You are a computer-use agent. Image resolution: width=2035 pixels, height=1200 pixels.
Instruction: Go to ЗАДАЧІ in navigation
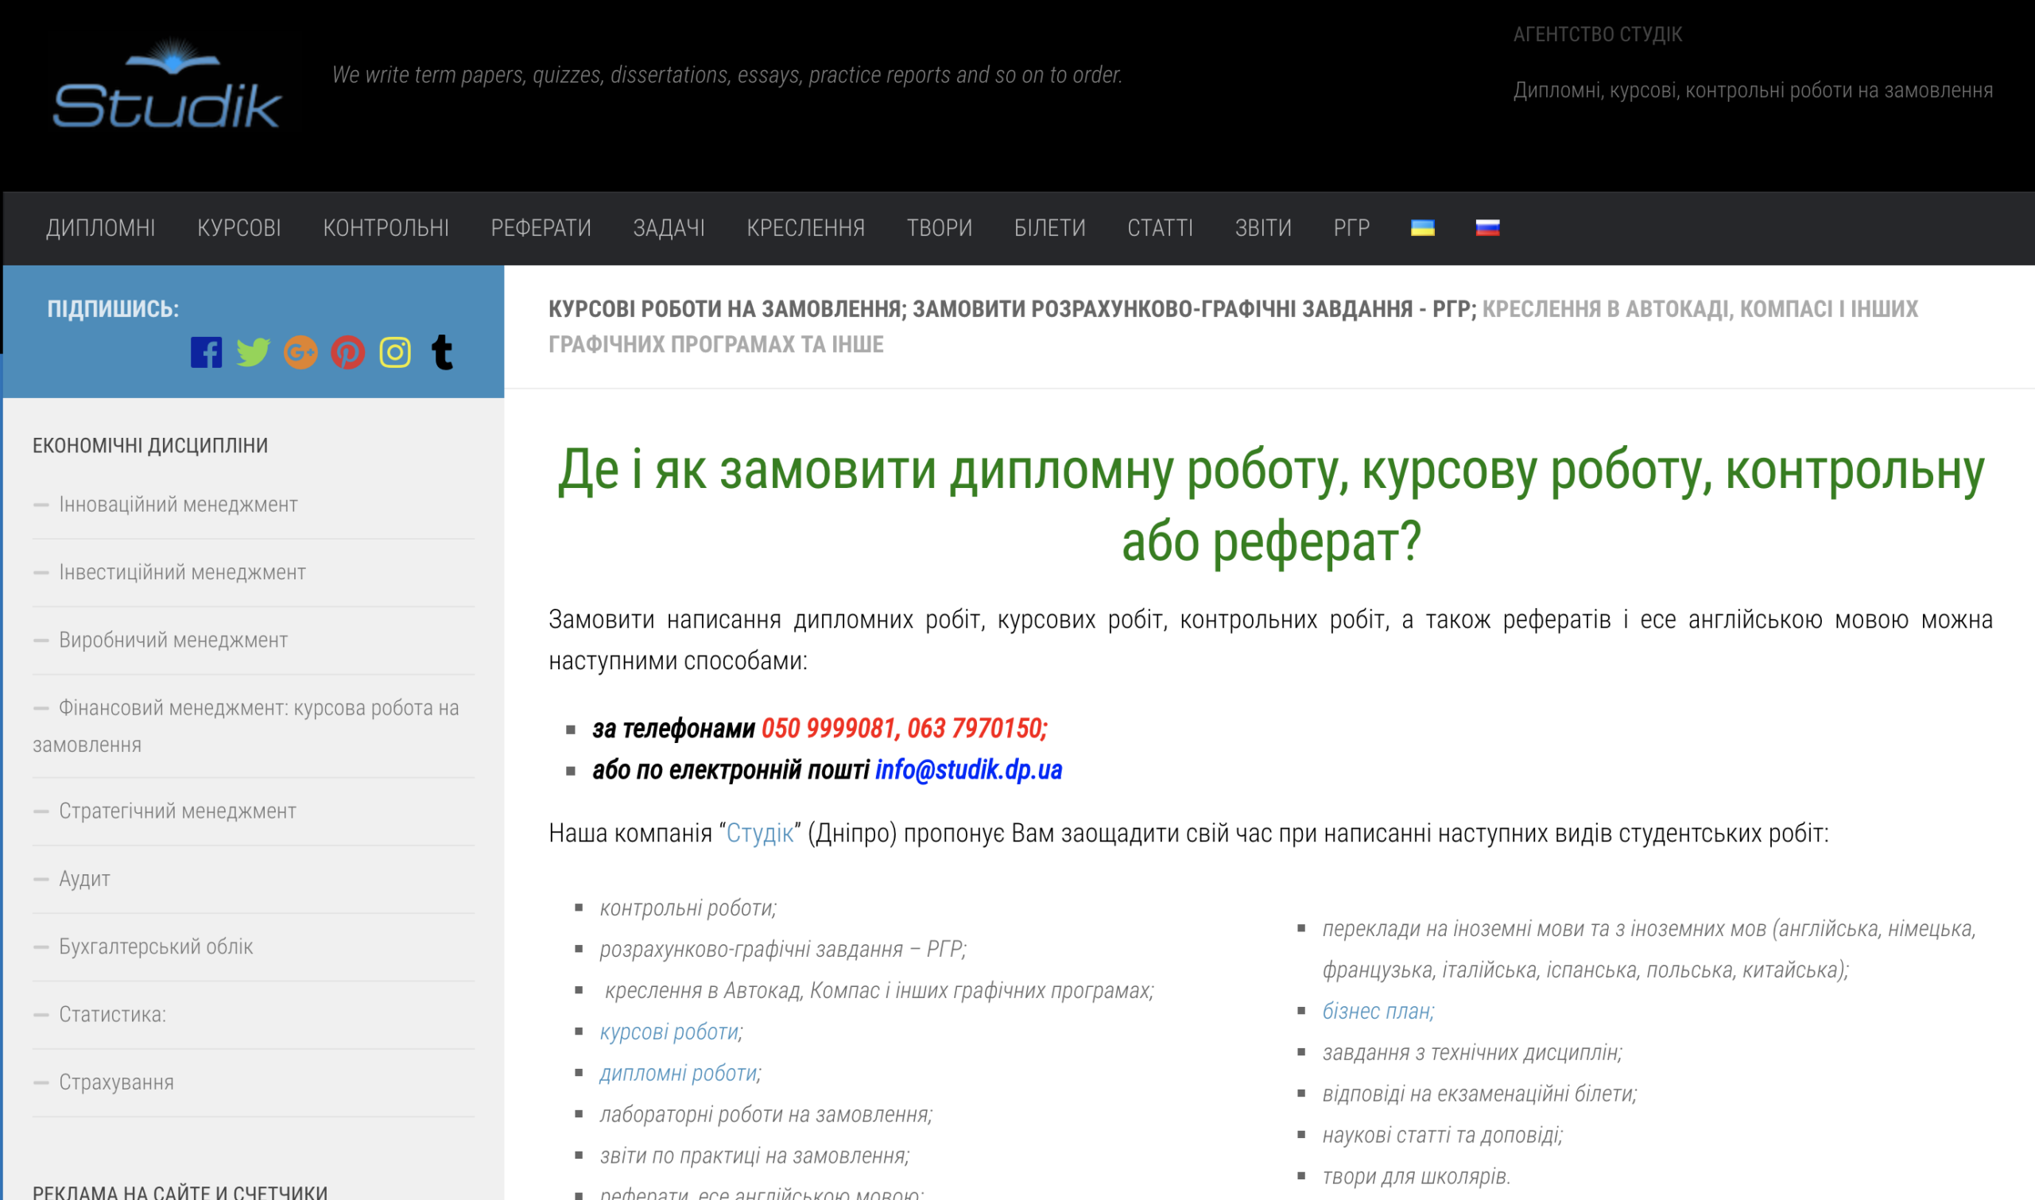coord(669,228)
